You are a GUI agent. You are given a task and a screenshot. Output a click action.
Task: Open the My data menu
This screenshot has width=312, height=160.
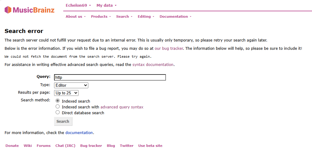tap(106, 5)
